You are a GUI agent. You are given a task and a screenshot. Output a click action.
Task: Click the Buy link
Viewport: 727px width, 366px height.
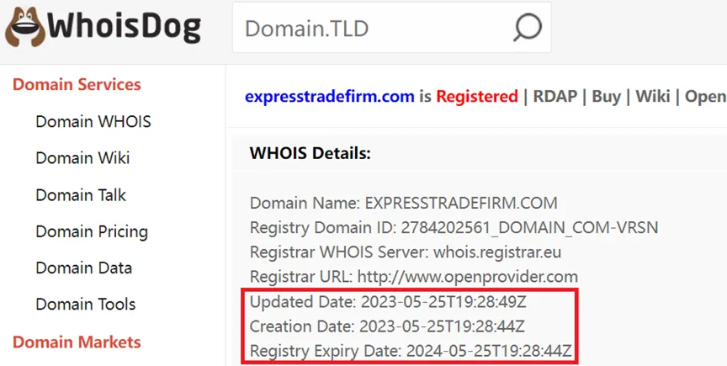(606, 97)
